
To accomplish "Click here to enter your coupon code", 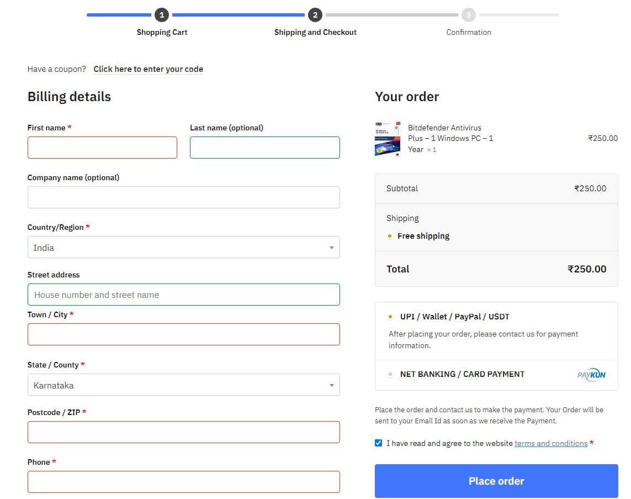I will point(148,69).
